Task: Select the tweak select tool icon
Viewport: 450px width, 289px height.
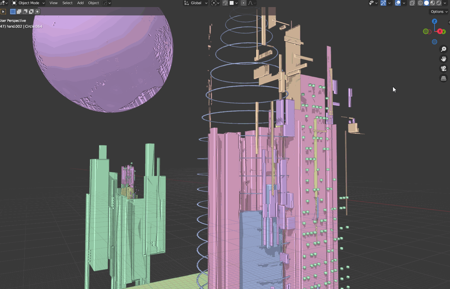Action: [3, 12]
